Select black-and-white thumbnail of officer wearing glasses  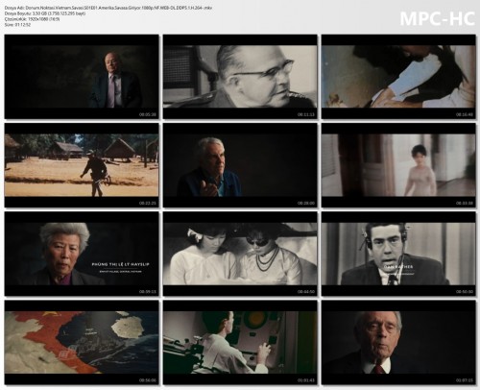pos(240,77)
